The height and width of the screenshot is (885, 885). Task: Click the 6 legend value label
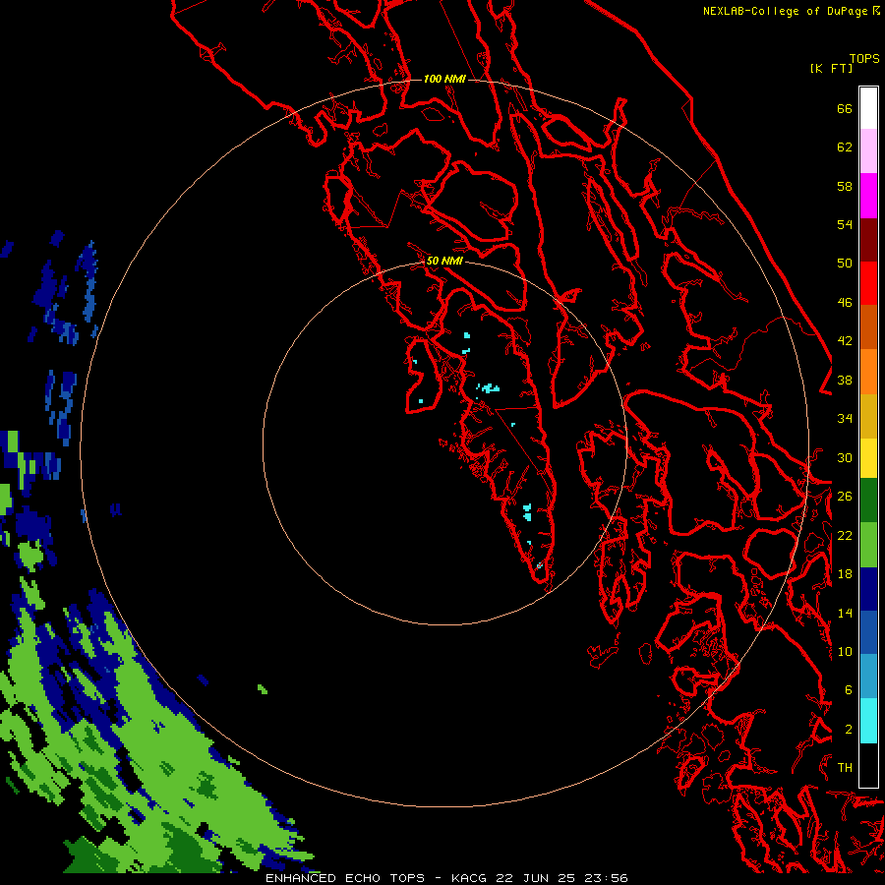pos(848,690)
